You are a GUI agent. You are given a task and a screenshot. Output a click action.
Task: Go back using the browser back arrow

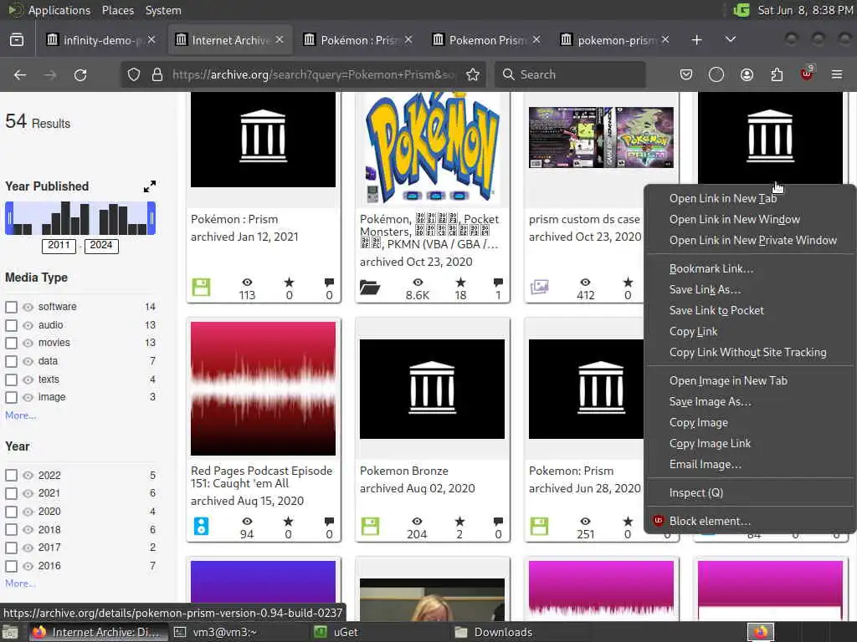[20, 74]
